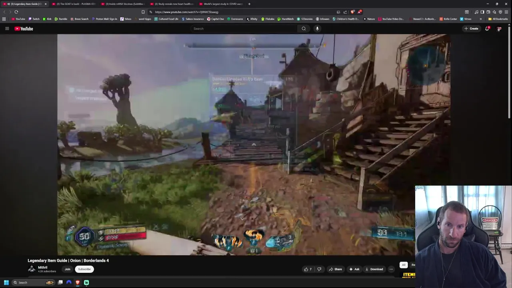The height and width of the screenshot is (288, 512).
Task: Open the green taskbar app icon
Action: click(x=86, y=282)
